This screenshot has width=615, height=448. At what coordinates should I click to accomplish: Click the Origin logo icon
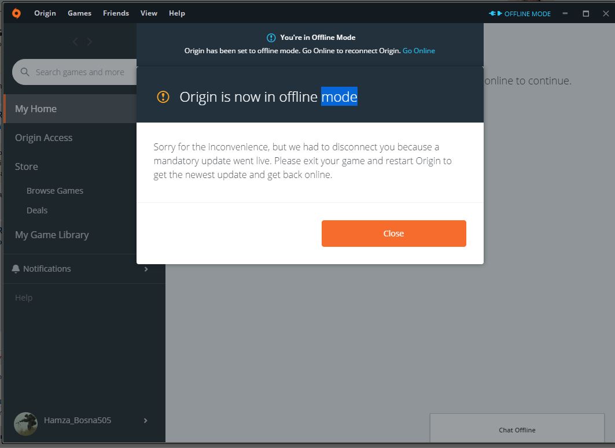tap(16, 13)
